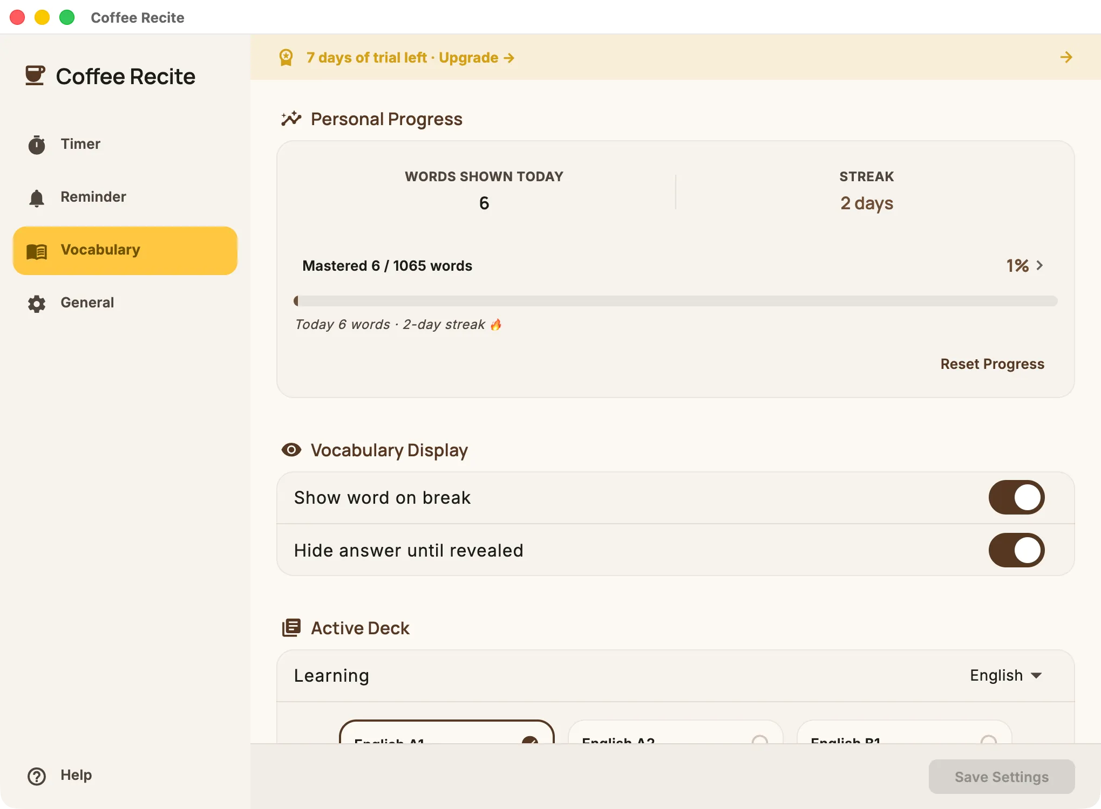Image resolution: width=1101 pixels, height=809 pixels.
Task: Toggle the Hide answer until revealed switch
Action: click(1016, 550)
